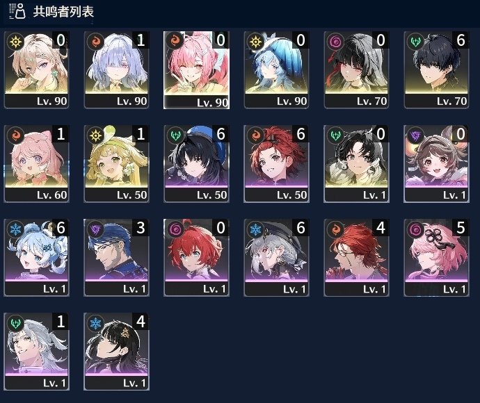Click Electro icon on the bearded blue-haired man

click(x=96, y=229)
